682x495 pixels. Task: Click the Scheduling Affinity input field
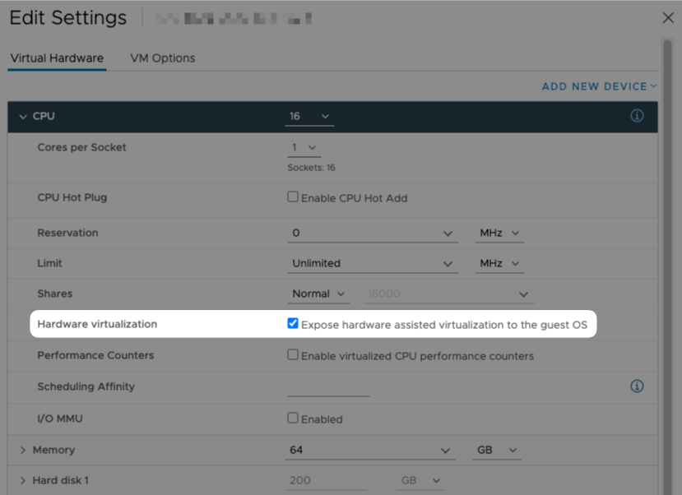coord(327,387)
